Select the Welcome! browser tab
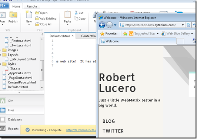 coord(138,41)
